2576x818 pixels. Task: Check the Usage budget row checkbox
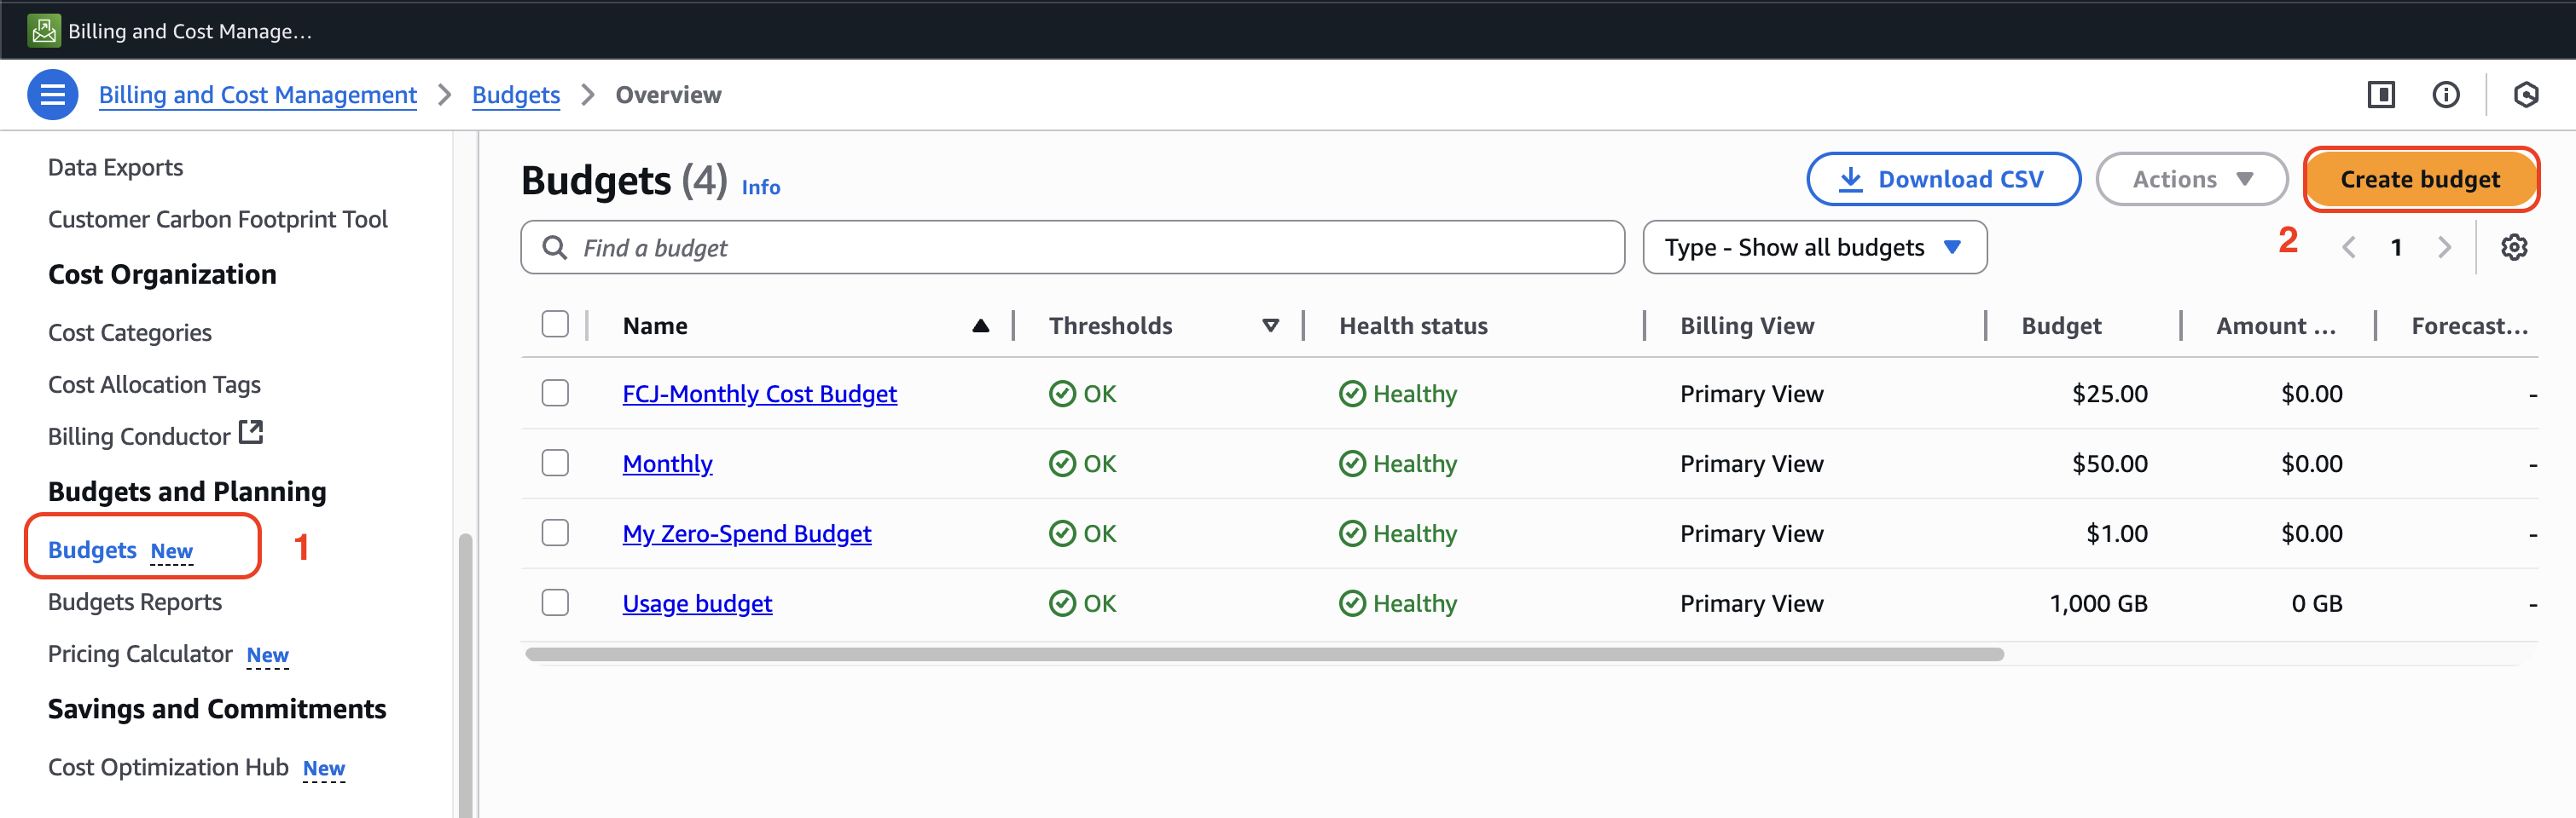pos(555,603)
